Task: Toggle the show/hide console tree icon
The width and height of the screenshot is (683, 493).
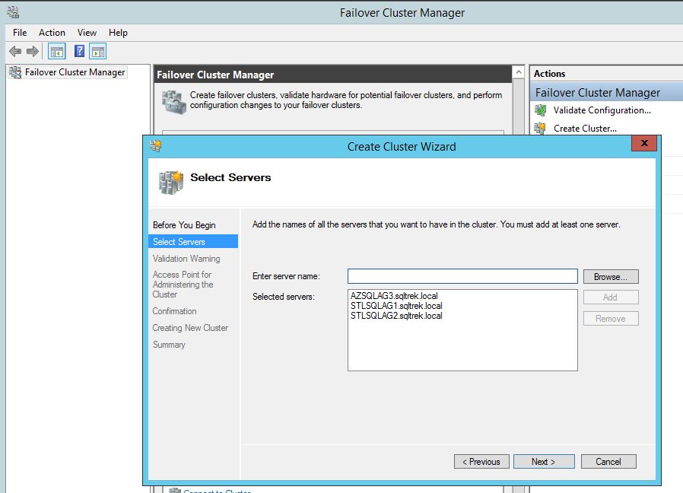Action: pos(56,52)
